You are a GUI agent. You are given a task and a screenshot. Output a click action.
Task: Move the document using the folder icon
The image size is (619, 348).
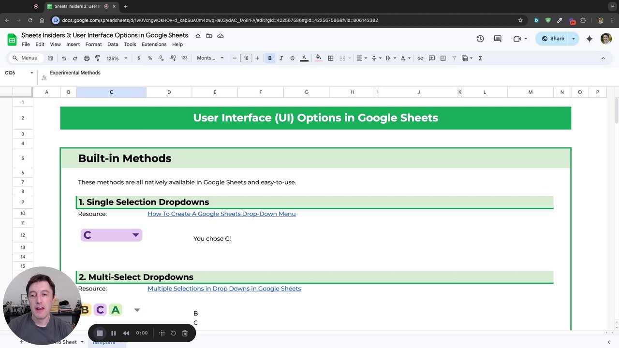(x=209, y=36)
